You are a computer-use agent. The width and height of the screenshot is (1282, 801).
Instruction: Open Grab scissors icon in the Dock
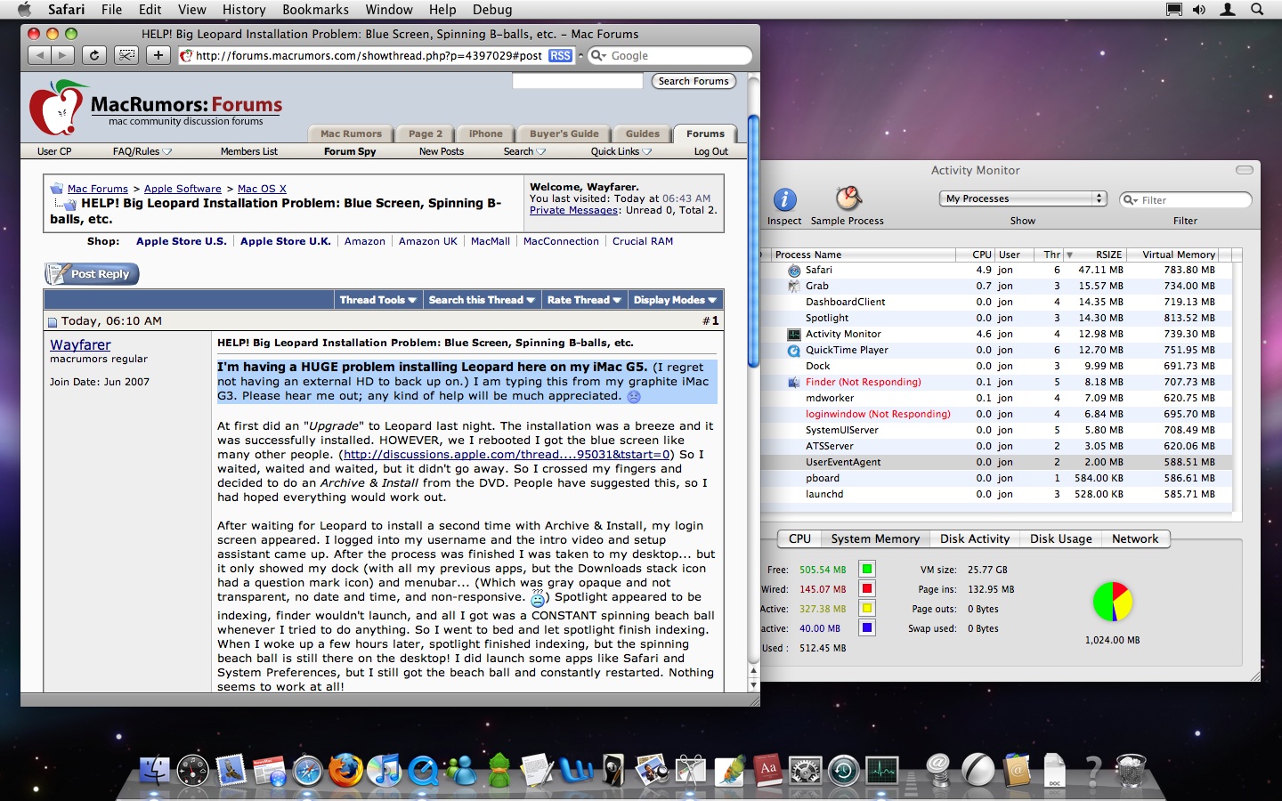(x=691, y=771)
